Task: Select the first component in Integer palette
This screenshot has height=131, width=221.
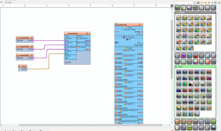Action: point(179,72)
